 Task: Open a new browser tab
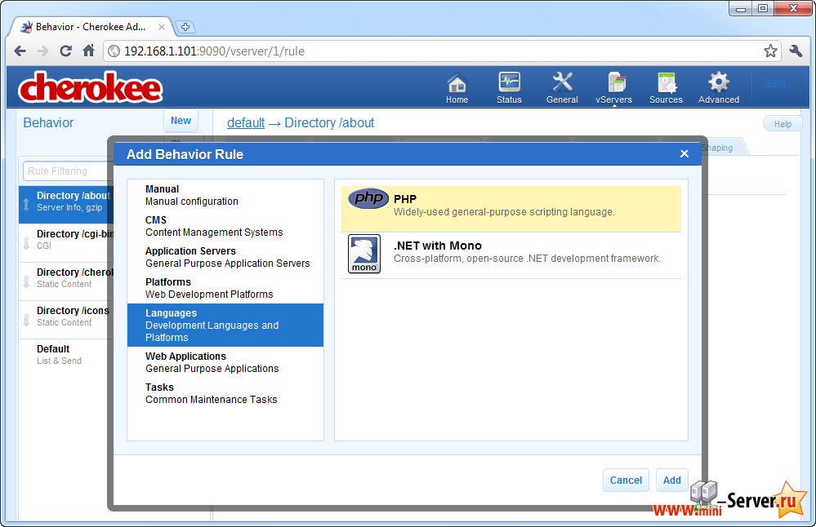pos(185,27)
